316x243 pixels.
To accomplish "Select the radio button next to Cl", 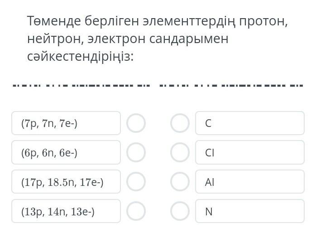I will pos(180,152).
